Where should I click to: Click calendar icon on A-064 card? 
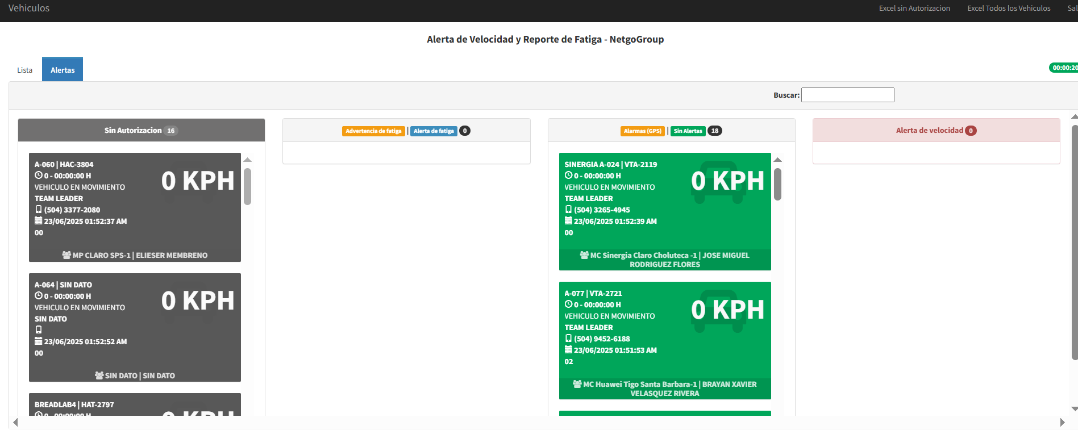click(x=39, y=341)
